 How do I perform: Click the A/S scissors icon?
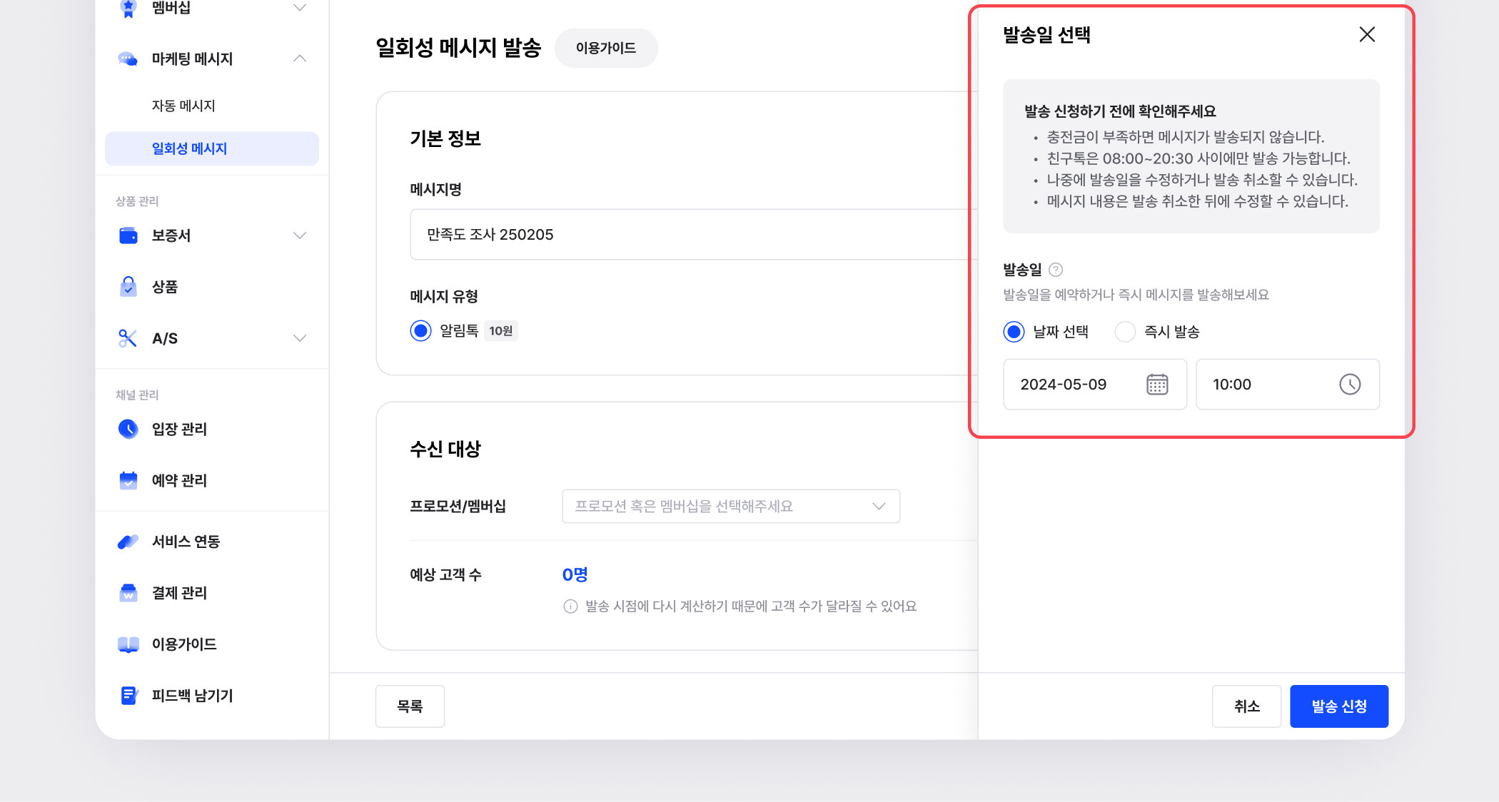tap(128, 338)
